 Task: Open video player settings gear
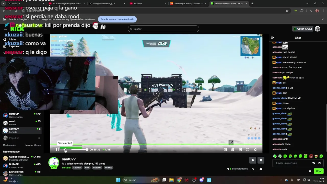(255, 150)
